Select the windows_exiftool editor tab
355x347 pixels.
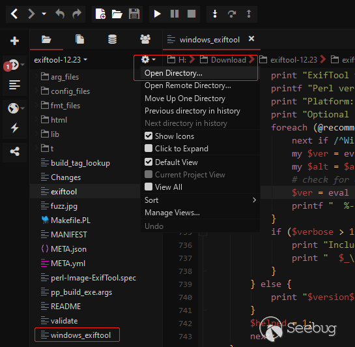pos(209,40)
